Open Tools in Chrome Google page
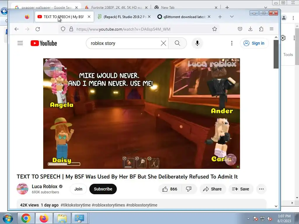299x224 pixels. [x=288, y=55]
